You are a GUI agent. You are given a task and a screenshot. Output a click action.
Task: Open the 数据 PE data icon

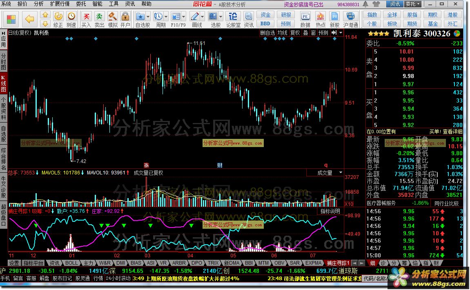click(x=305, y=16)
